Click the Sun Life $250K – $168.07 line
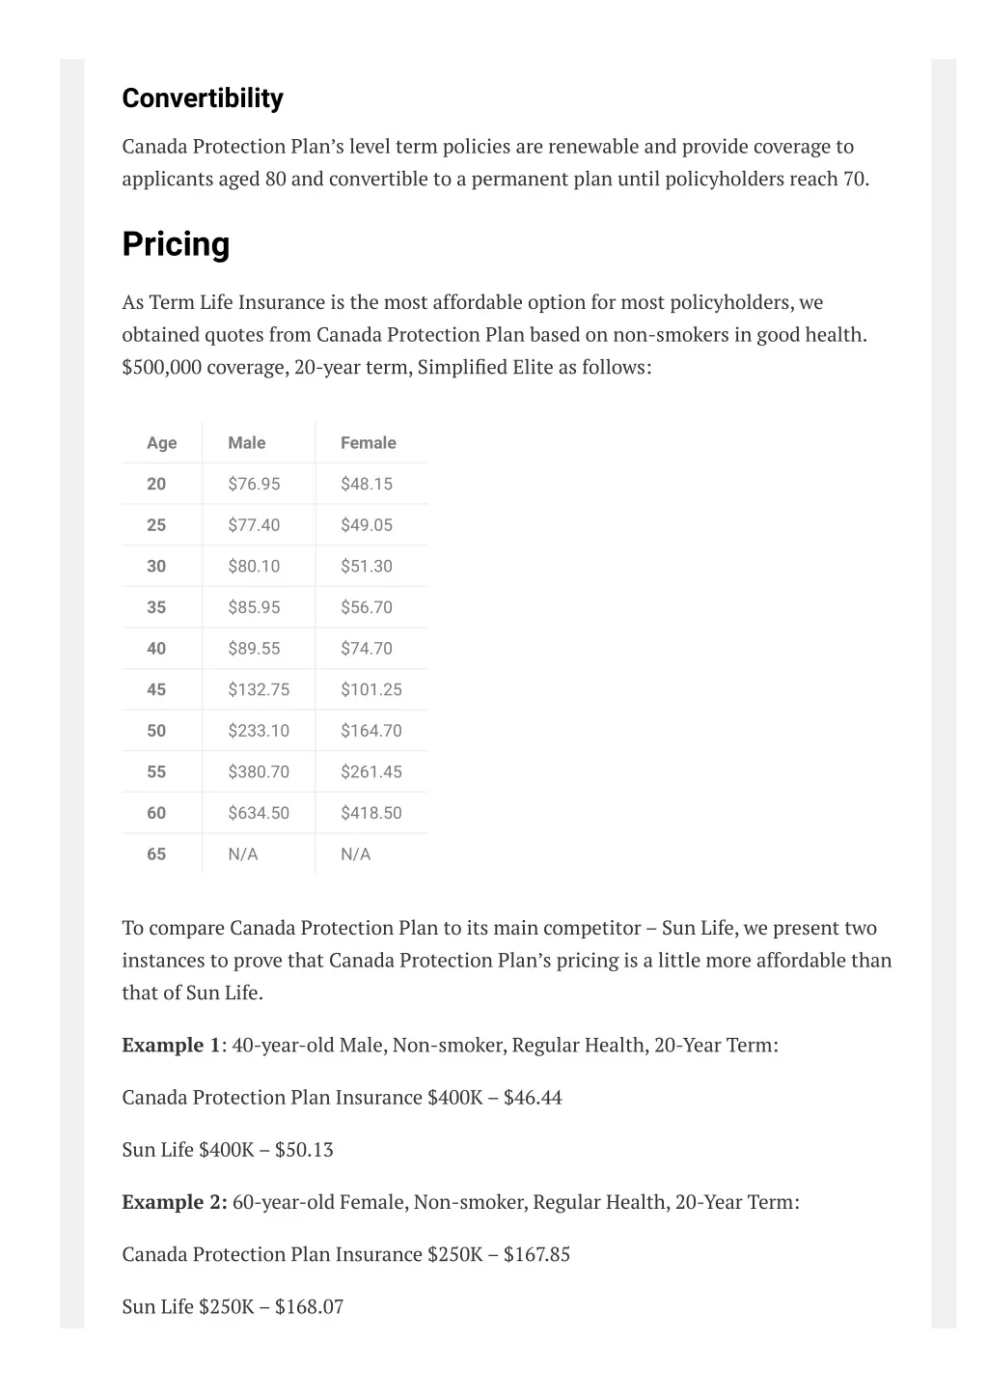 [233, 1307]
